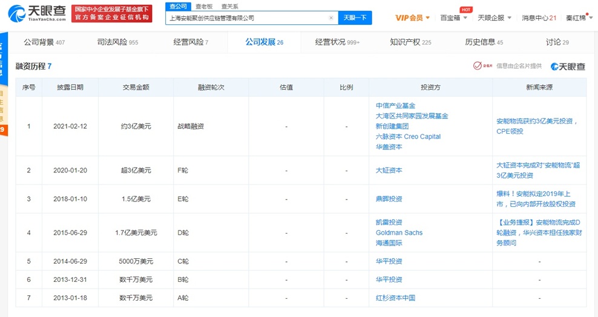This screenshot has width=598, height=317.
Task: Expand the 天眼企服 dropdown menu
Action: [494, 18]
